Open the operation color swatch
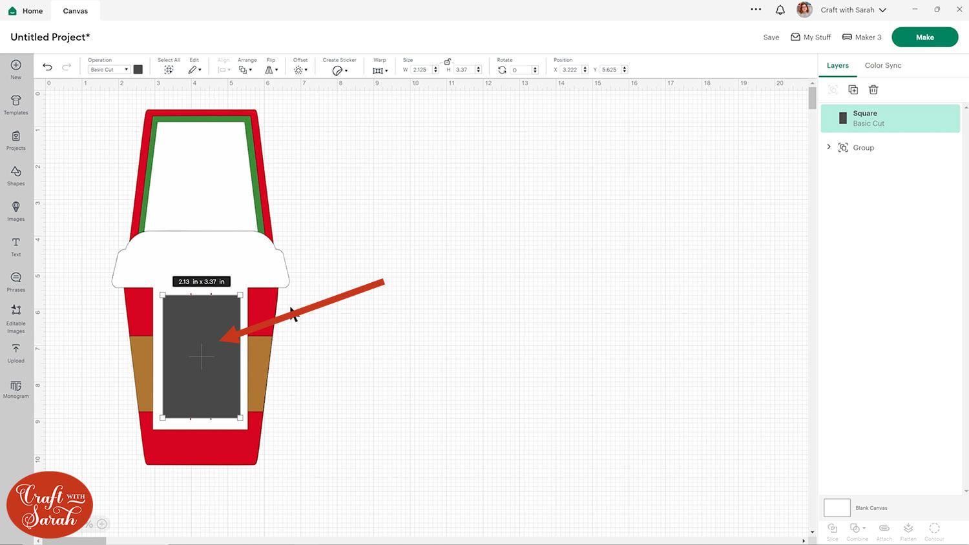The image size is (969, 545). (x=138, y=70)
